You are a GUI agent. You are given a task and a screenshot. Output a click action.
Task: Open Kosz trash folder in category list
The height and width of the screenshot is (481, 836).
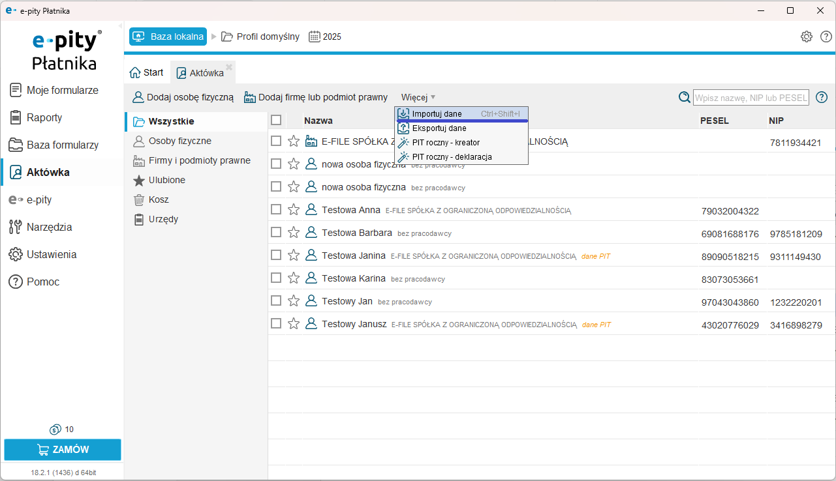[x=159, y=199]
